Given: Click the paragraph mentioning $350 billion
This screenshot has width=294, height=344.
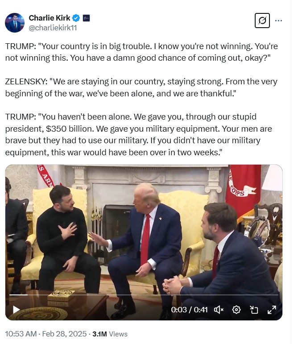Looking at the screenshot, I should pos(138,134).
